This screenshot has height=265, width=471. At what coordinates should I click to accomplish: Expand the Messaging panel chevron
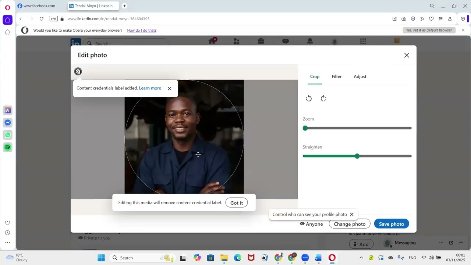tap(461, 243)
